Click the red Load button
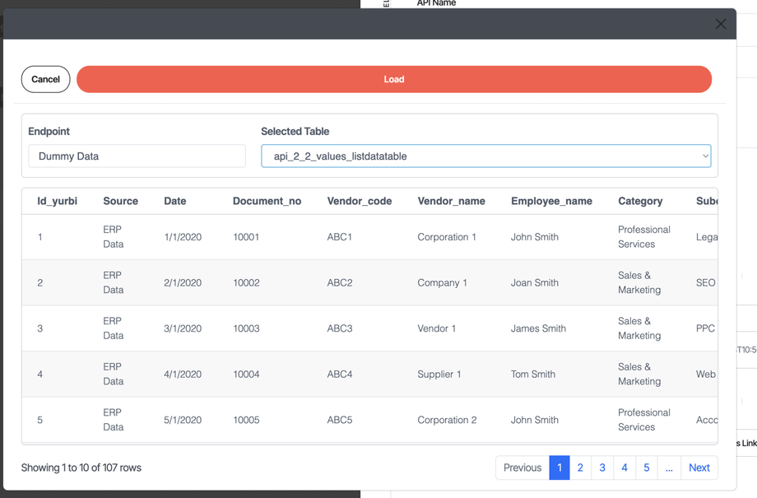This screenshot has width=757, height=498. 394,79
